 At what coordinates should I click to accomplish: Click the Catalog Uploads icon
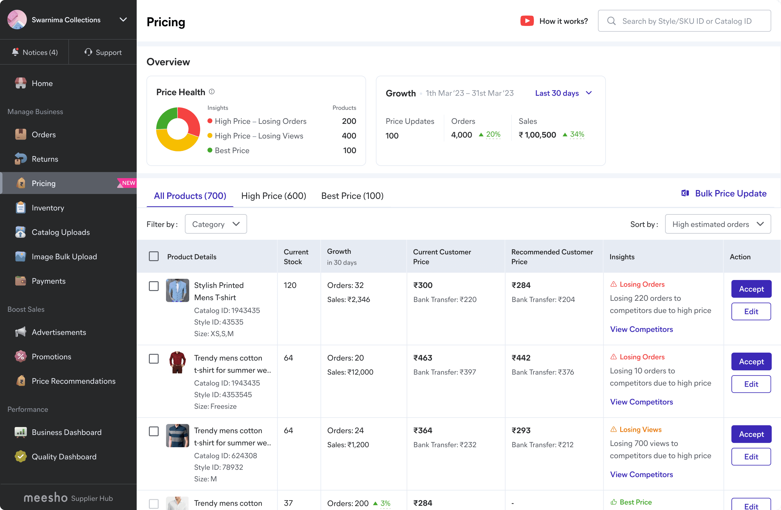point(21,232)
